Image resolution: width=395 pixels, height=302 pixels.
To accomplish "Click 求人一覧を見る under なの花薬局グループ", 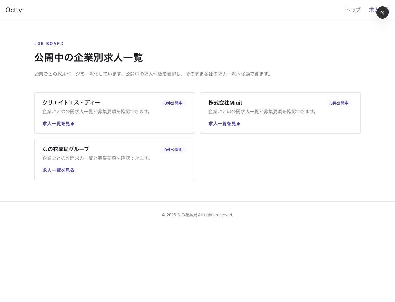I will [59, 170].
